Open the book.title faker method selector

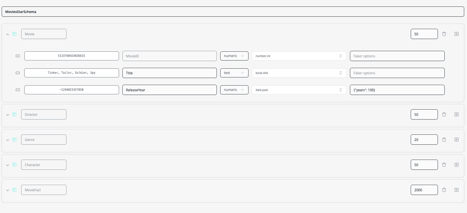click(x=299, y=73)
